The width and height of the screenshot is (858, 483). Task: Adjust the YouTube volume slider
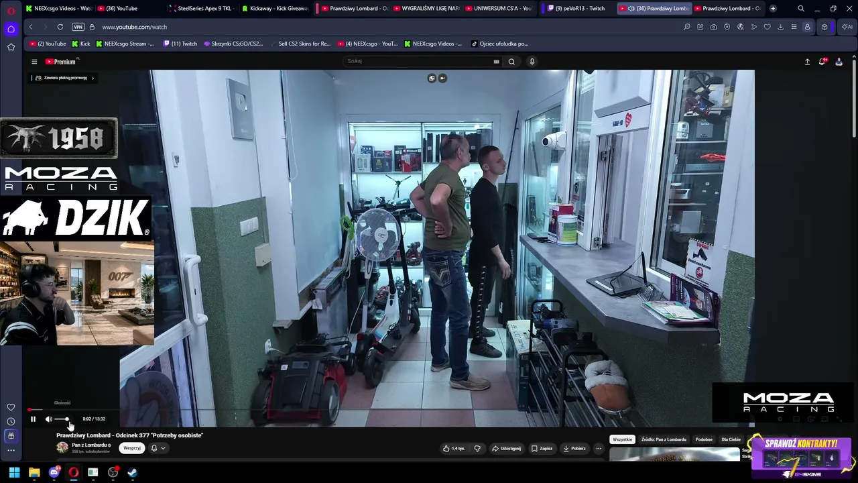pyautogui.click(x=62, y=419)
